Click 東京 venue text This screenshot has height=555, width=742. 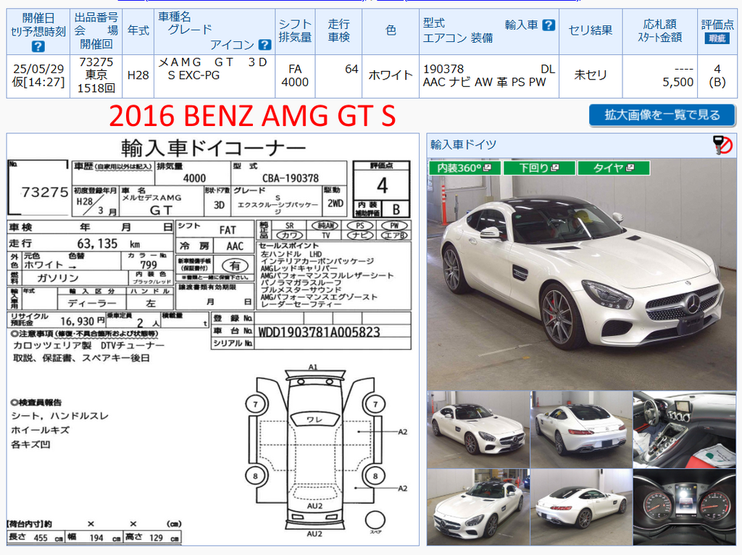click(96, 75)
